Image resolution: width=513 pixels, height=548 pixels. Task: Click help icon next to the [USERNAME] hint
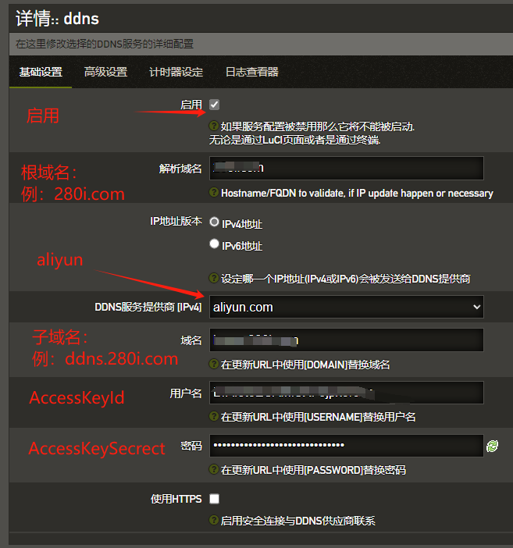click(213, 417)
